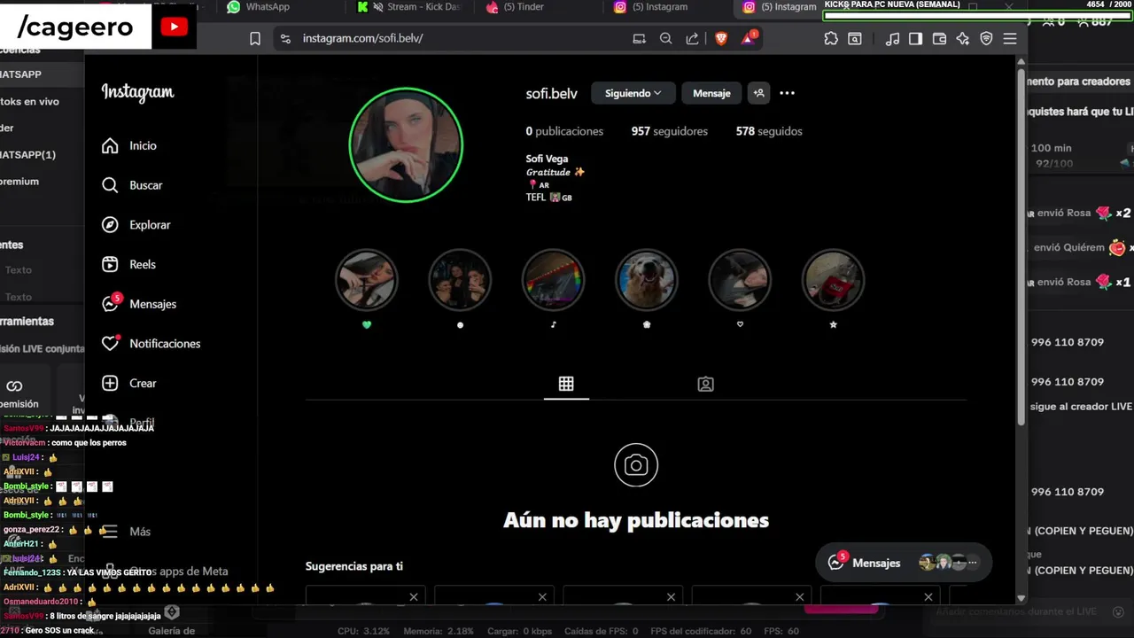Open Brave Rewards triangle icon

click(749, 38)
